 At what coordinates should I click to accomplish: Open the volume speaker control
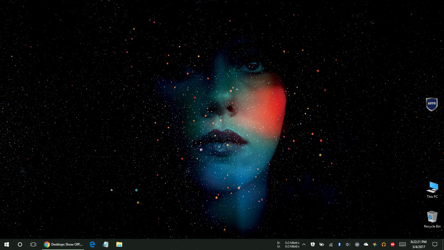point(348,244)
